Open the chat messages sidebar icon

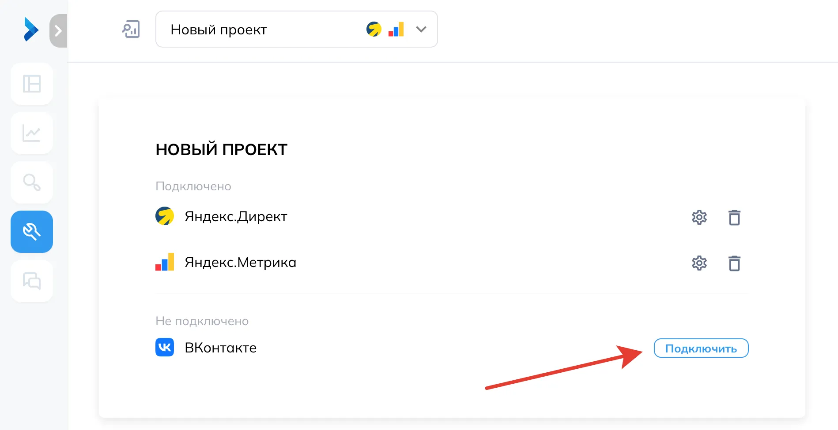tap(32, 281)
